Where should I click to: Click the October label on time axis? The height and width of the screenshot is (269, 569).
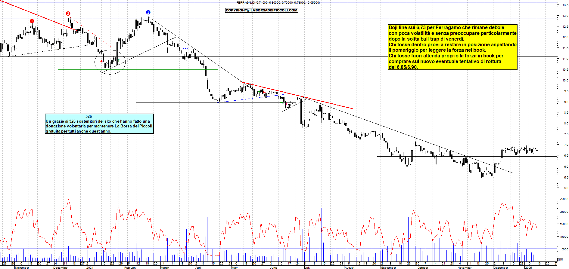pos(423,267)
